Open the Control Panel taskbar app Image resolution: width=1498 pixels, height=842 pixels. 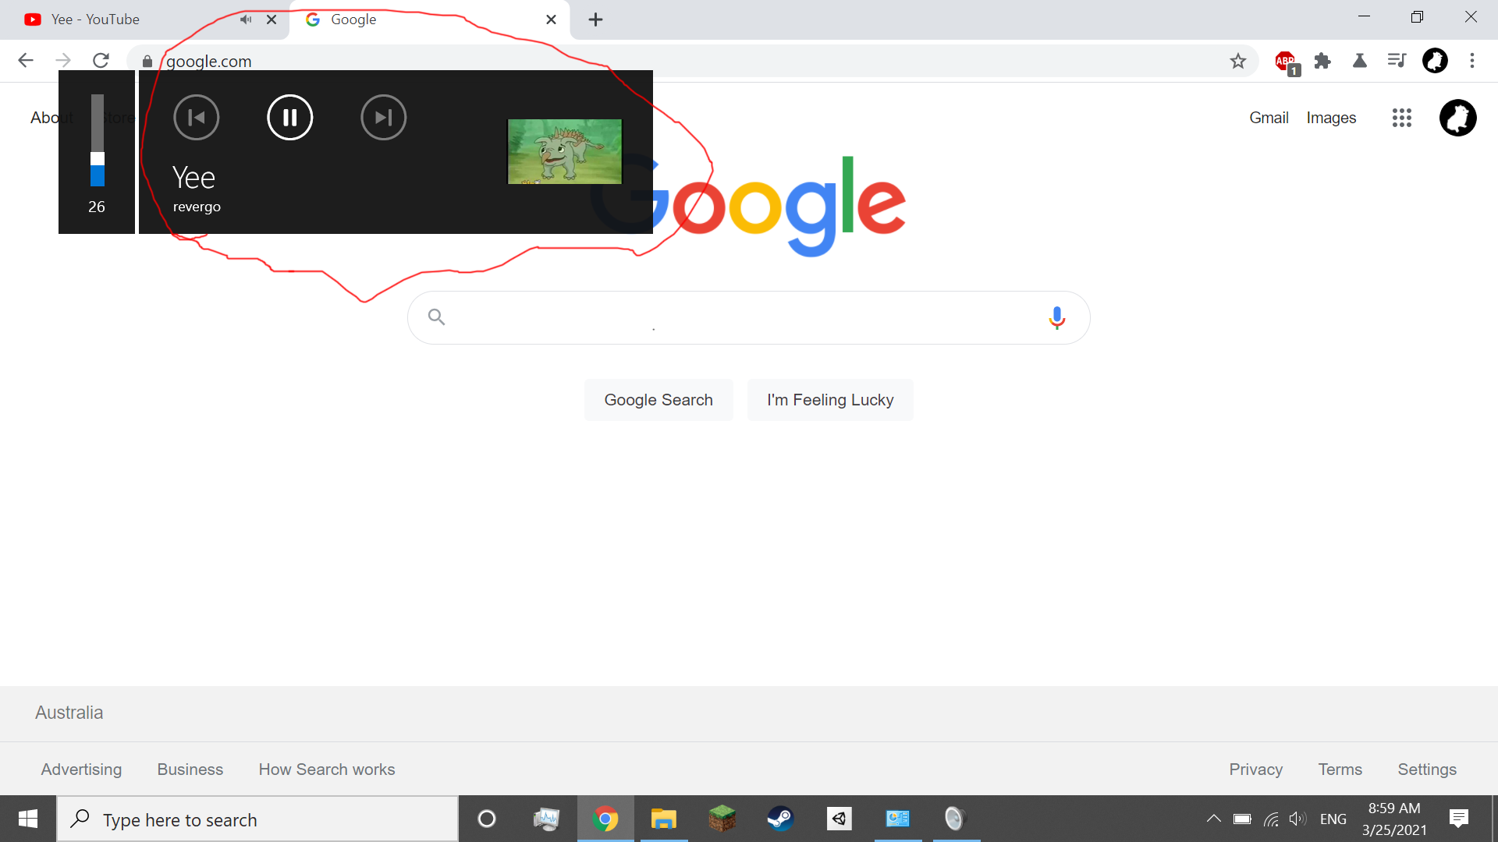click(897, 819)
